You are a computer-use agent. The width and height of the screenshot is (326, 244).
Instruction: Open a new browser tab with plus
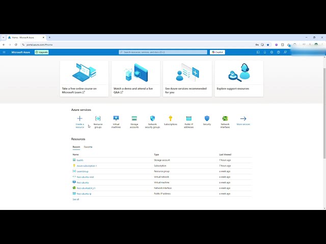pyautogui.click(x=49, y=38)
